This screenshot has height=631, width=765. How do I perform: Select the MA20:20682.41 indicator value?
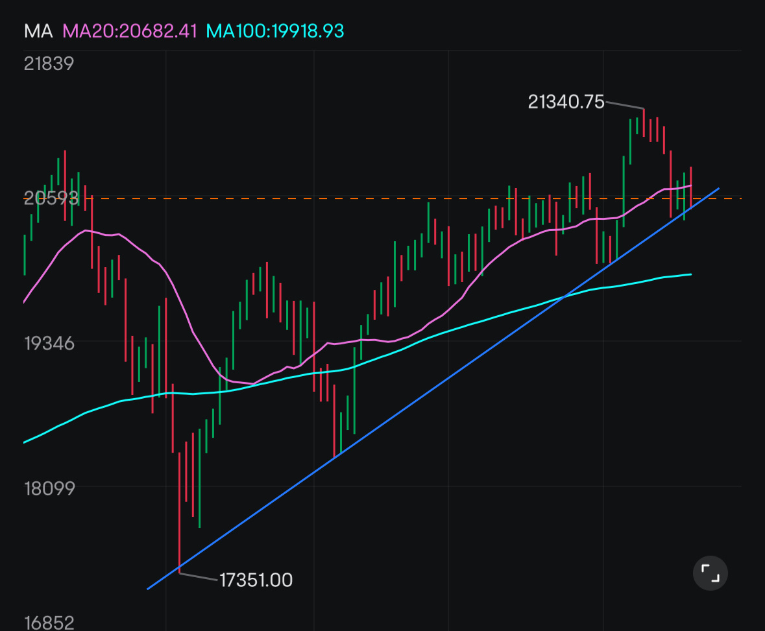click(130, 31)
